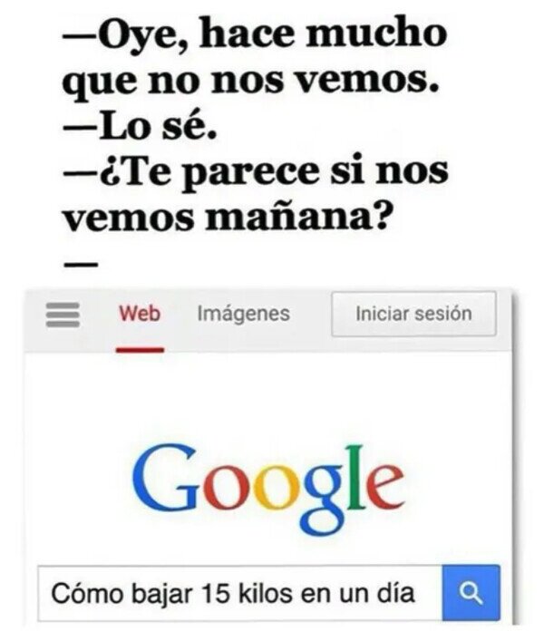Click the Google logo

267,487
